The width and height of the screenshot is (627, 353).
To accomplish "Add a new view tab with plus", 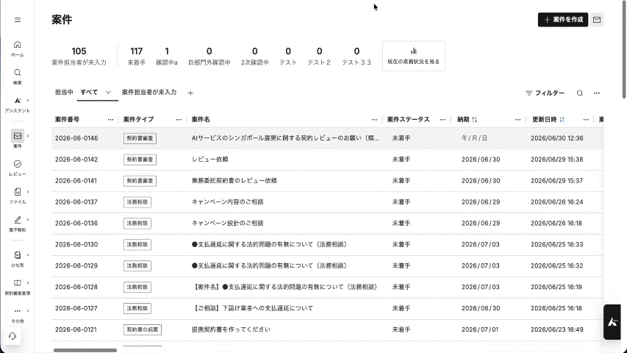I will click(x=190, y=93).
